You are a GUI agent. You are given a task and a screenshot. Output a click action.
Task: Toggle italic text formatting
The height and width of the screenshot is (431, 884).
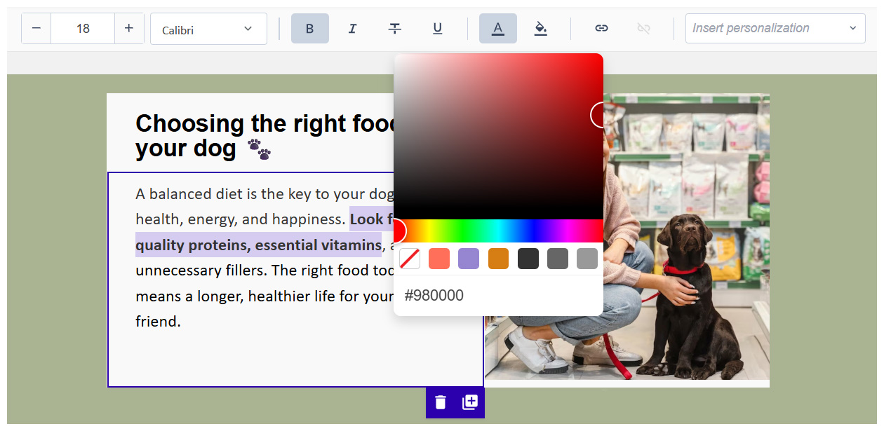[352, 29]
